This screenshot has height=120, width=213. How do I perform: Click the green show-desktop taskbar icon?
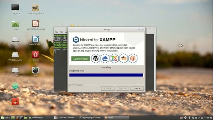pyautogui.click(x=13, y=118)
